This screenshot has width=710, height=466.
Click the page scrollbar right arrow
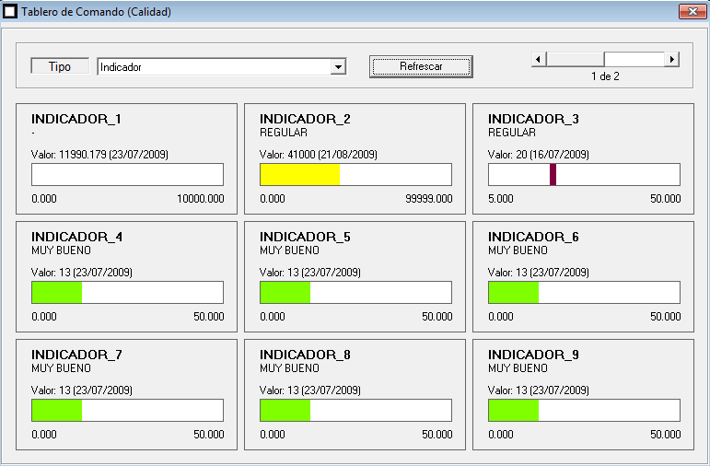pyautogui.click(x=672, y=59)
